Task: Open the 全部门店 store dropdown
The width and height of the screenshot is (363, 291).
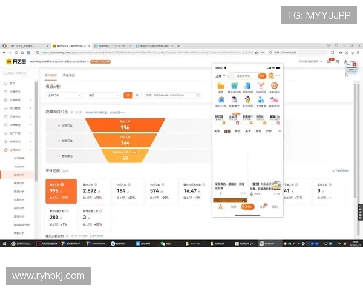Action: [x=64, y=95]
